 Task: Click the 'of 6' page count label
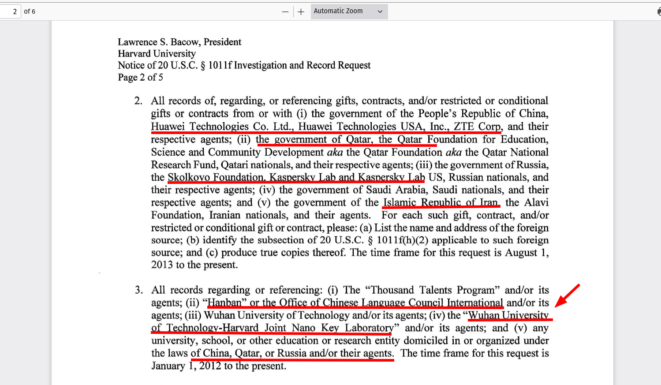click(x=30, y=11)
